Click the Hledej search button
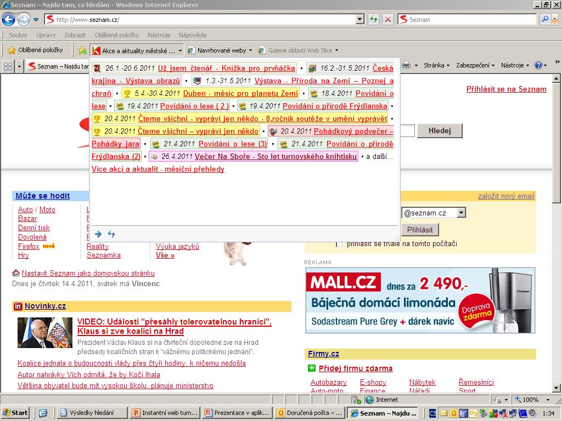Viewport: 562px width, 421px height. click(440, 130)
